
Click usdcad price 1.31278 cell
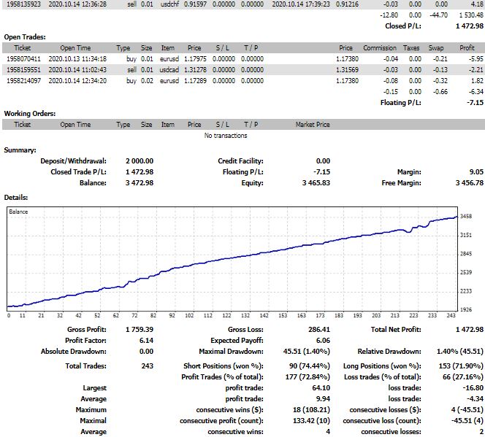pos(195,70)
